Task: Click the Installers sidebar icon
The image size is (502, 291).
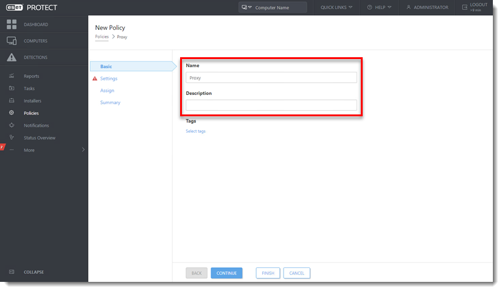Action: coord(12,100)
